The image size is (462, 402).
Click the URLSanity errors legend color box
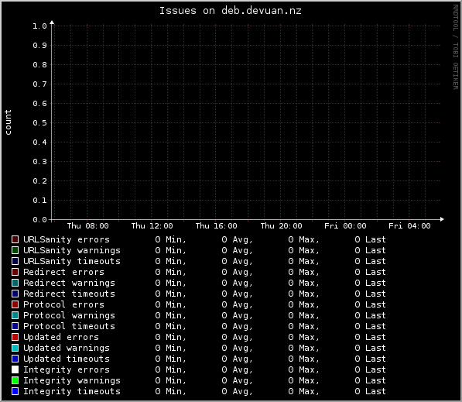coord(15,239)
